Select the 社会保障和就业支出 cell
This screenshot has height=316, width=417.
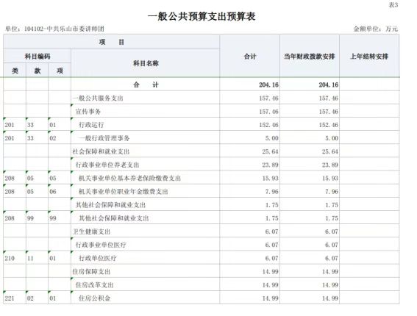(146, 151)
